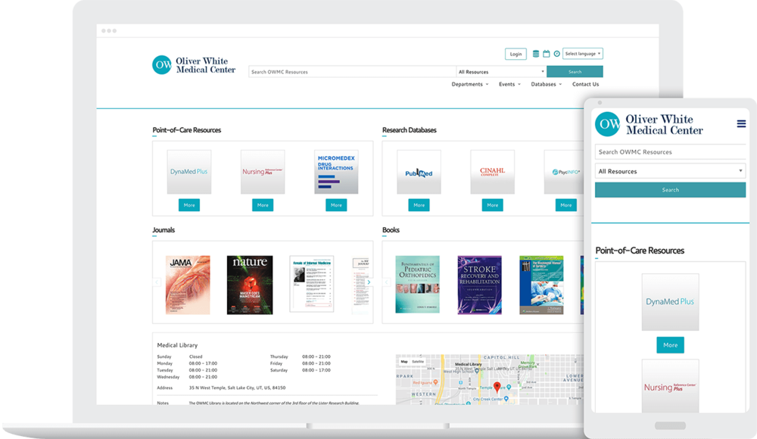Open the PubMed database tile
This screenshot has height=439, width=757.
419,172
